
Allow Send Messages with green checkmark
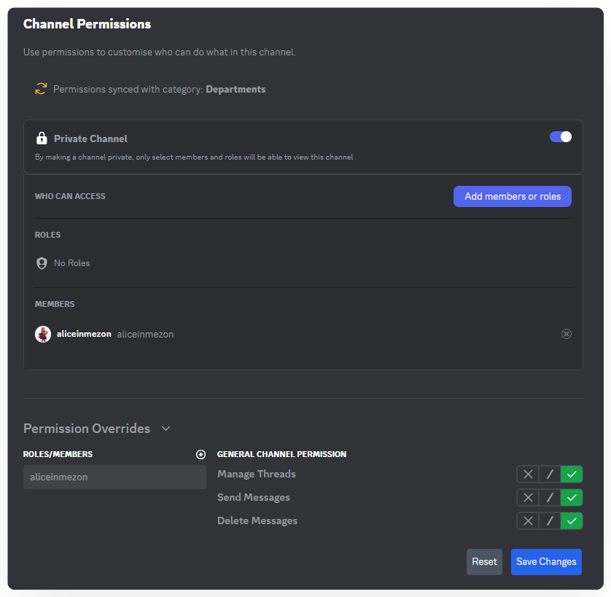[572, 498]
